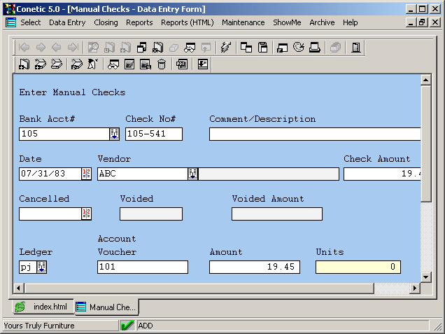Click the Account Voucher field containing 101
The image size is (445, 334).
tap(143, 267)
